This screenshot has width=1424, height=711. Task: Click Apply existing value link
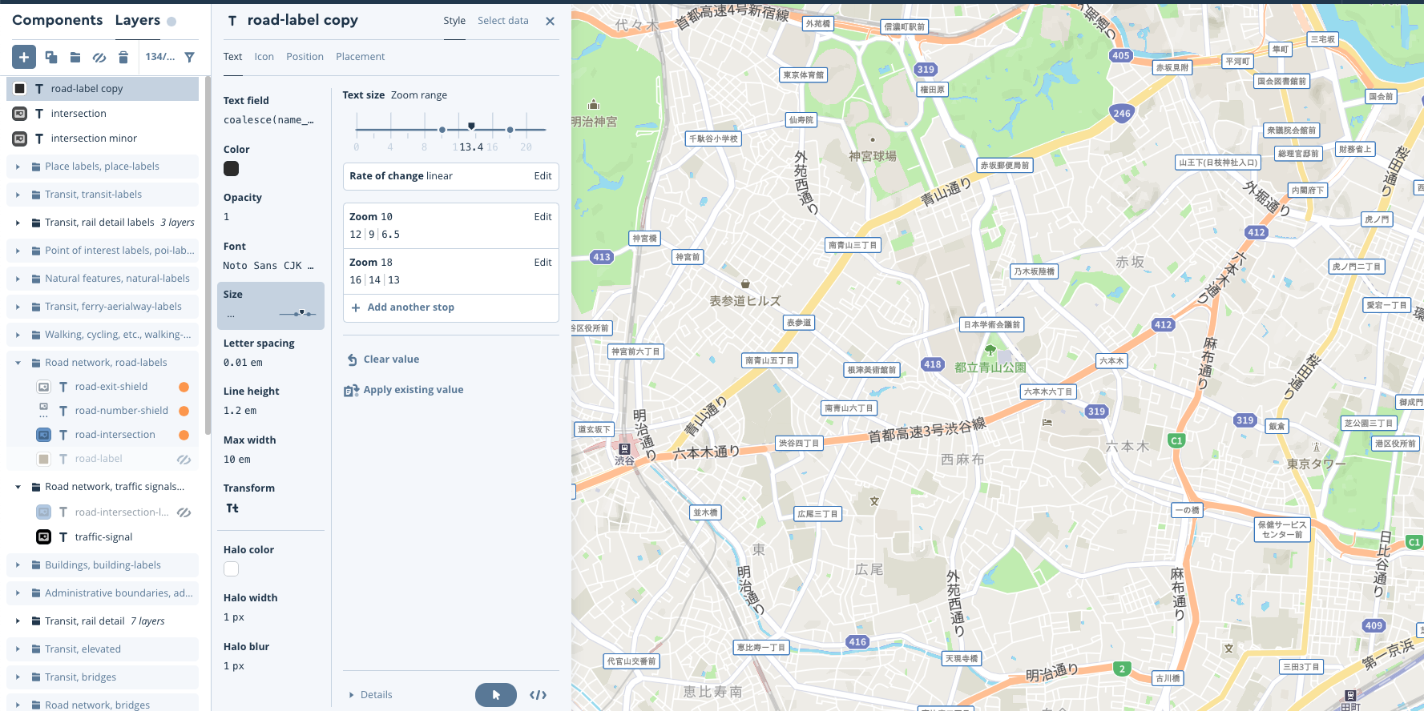tap(413, 390)
